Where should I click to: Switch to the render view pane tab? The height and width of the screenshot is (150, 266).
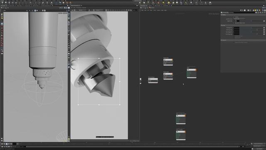click(75, 5)
